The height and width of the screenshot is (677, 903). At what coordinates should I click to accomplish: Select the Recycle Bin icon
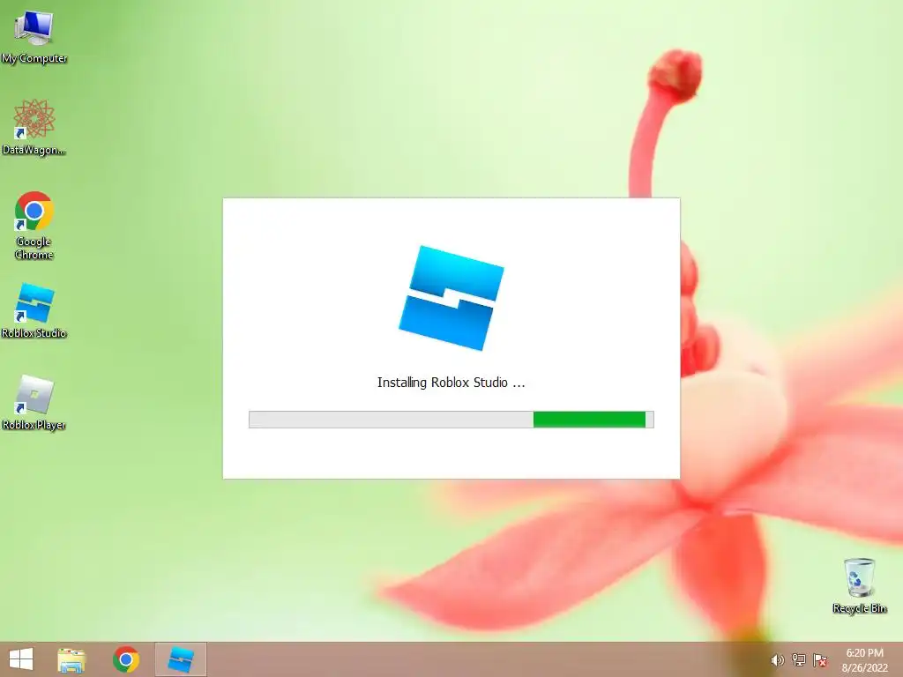tap(859, 585)
